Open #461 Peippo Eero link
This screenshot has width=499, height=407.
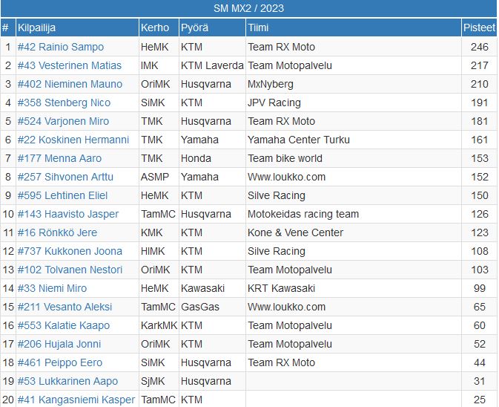(x=60, y=362)
